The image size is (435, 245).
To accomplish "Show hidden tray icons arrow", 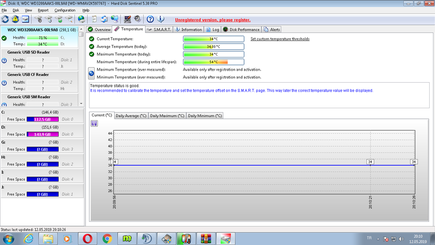I will click(x=378, y=239).
